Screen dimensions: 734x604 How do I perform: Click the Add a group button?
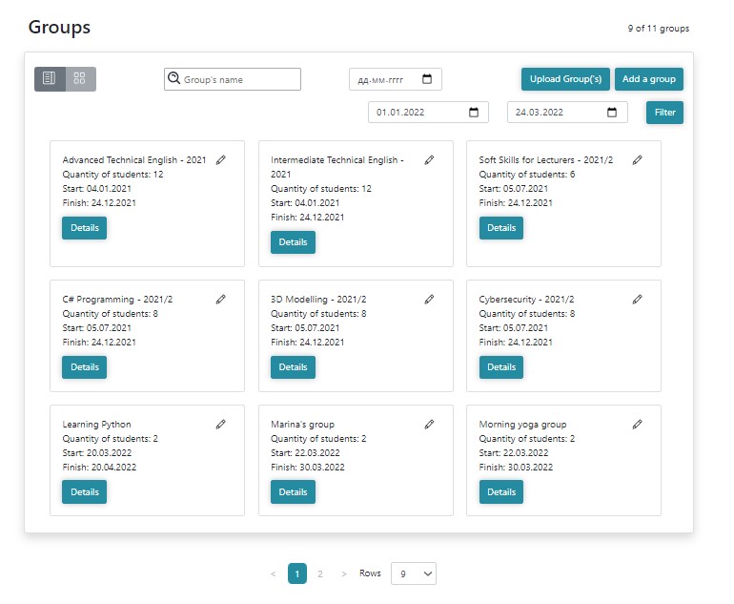[x=649, y=79]
